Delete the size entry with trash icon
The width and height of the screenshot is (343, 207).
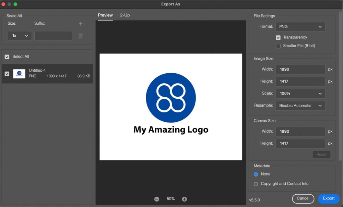click(81, 36)
